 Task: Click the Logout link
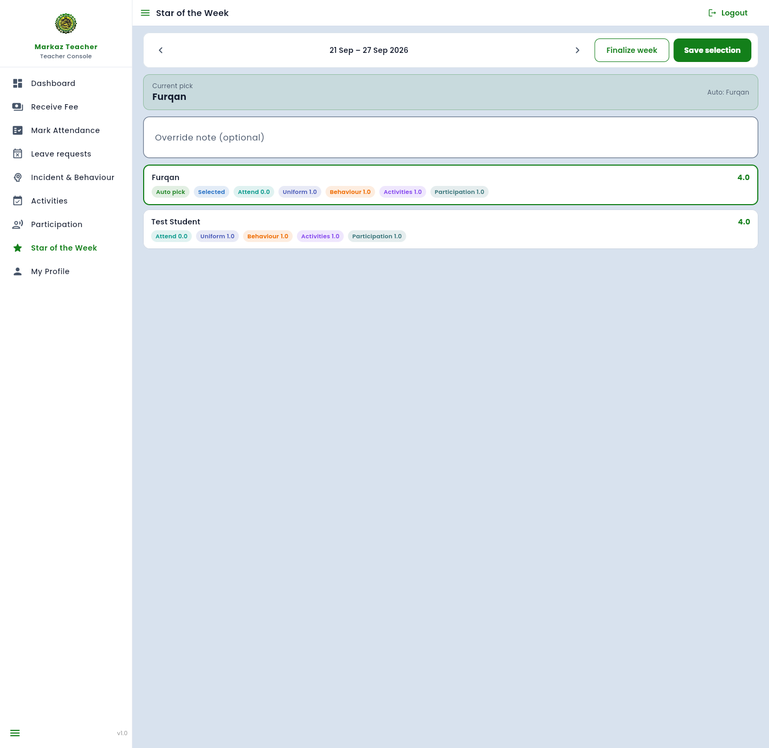728,13
